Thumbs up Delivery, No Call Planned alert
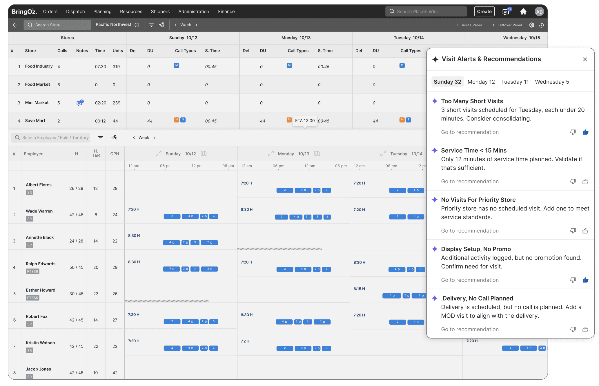The width and height of the screenshot is (599, 386). (x=585, y=329)
